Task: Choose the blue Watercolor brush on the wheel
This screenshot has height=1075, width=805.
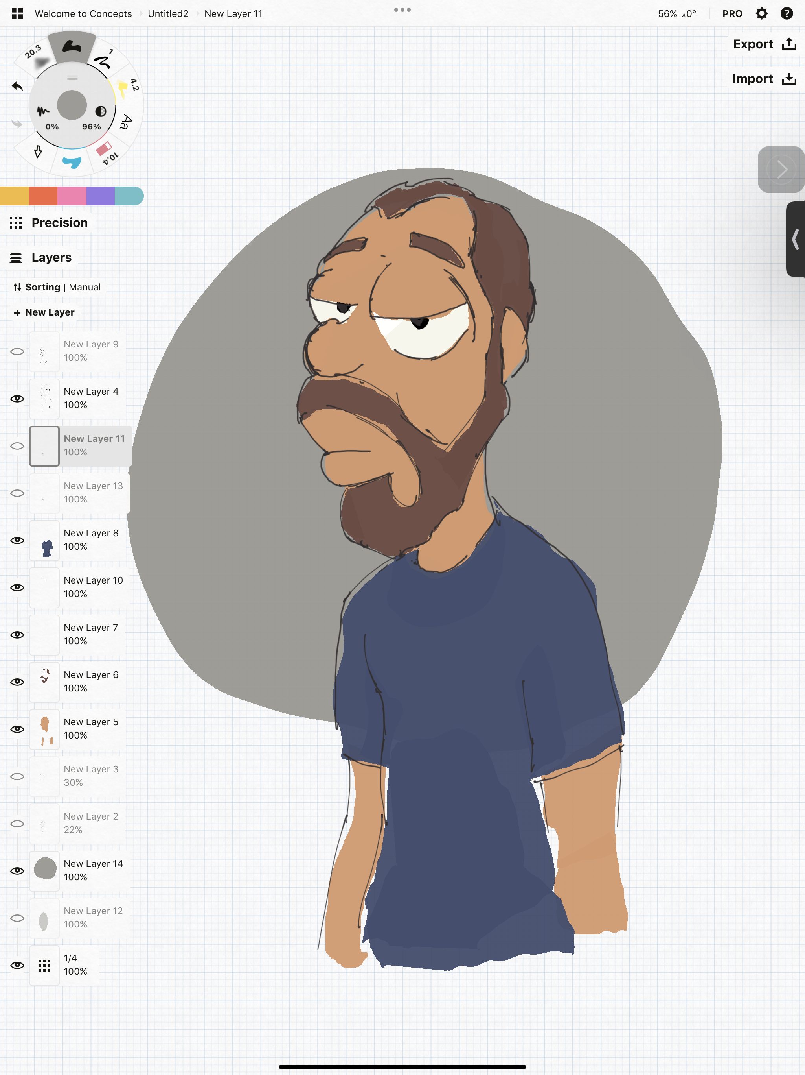Action: (x=72, y=163)
